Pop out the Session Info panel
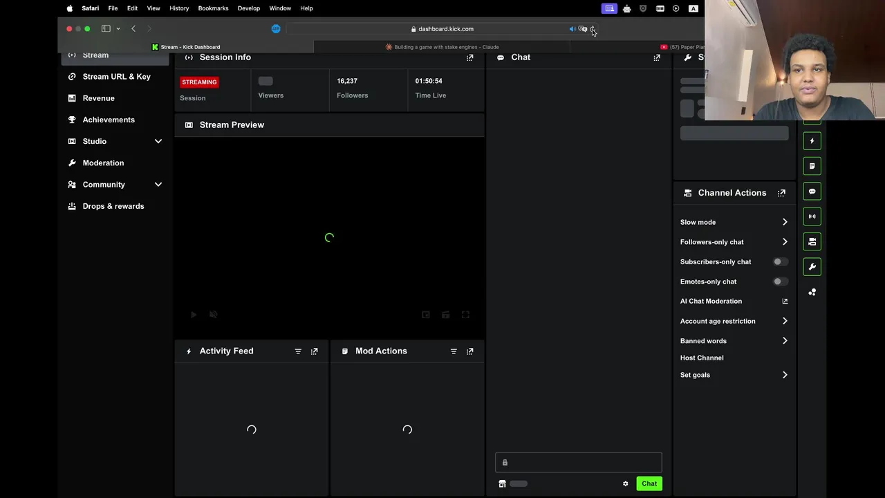The image size is (885, 498). pyautogui.click(x=470, y=57)
